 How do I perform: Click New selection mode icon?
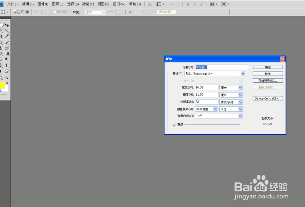click(x=14, y=12)
